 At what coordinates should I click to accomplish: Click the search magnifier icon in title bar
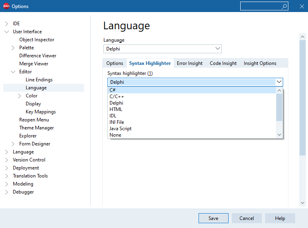[284, 6]
